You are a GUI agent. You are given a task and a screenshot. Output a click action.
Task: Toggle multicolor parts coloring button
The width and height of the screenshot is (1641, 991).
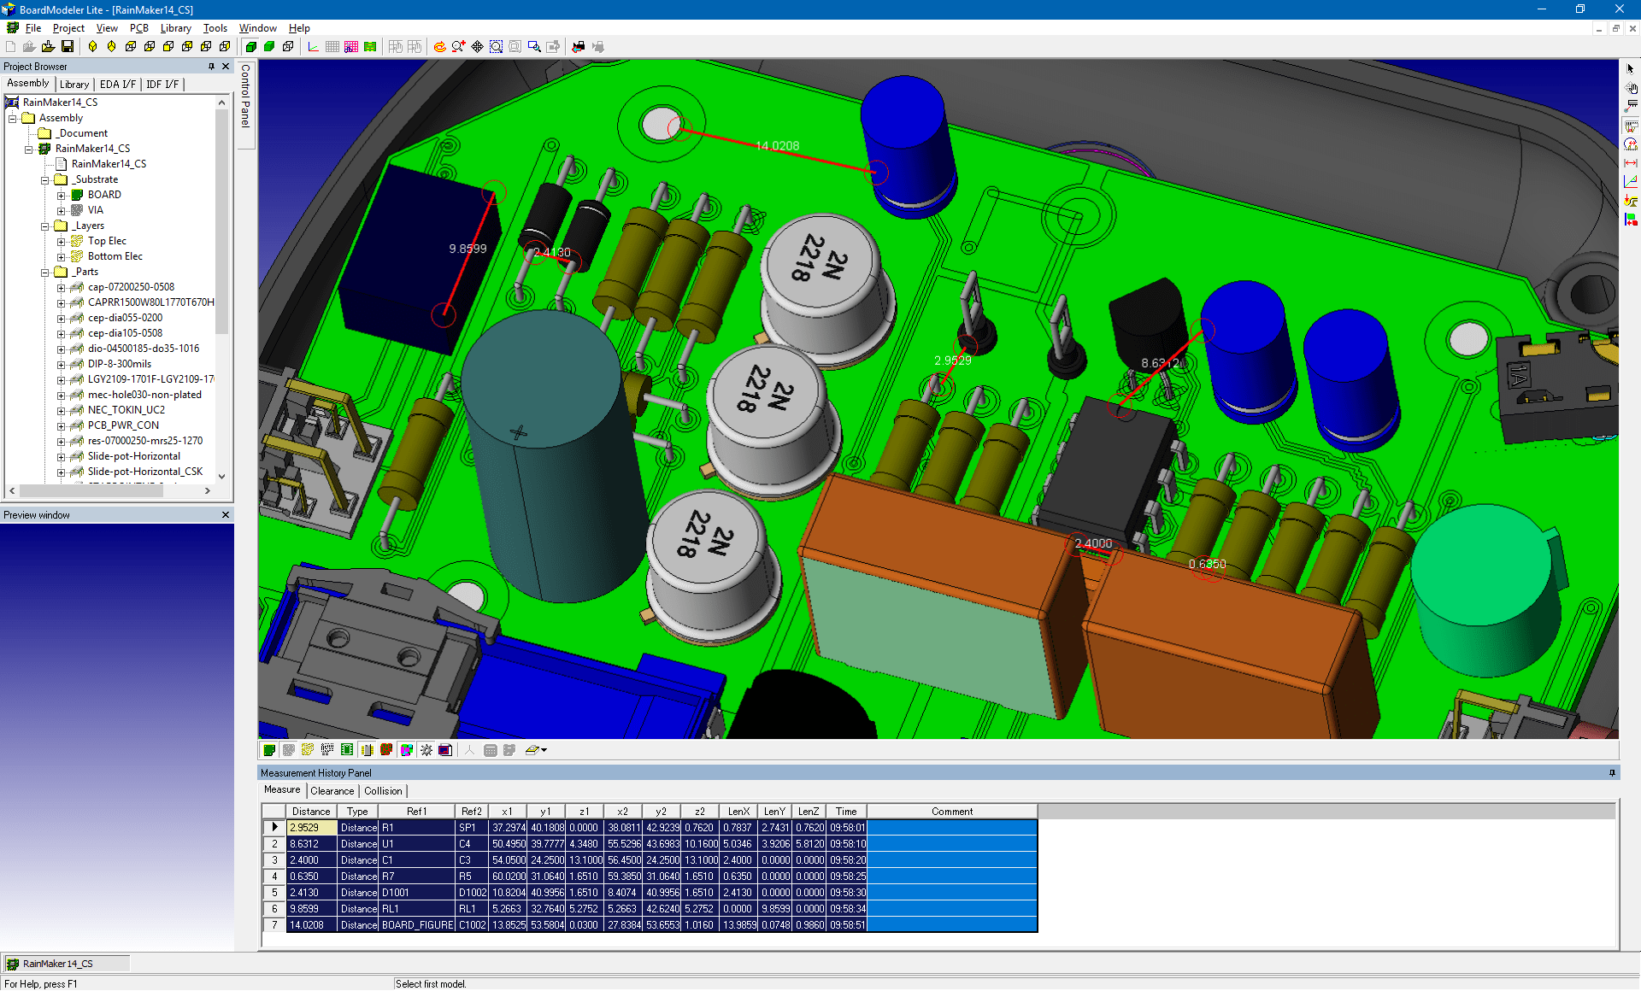[x=406, y=750]
